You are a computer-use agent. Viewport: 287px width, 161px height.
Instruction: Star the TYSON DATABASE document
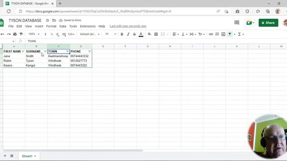(48, 20)
